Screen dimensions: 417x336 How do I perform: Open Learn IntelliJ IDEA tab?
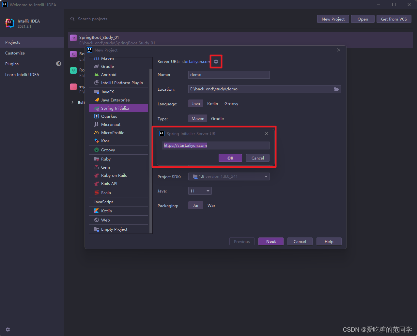32,75
